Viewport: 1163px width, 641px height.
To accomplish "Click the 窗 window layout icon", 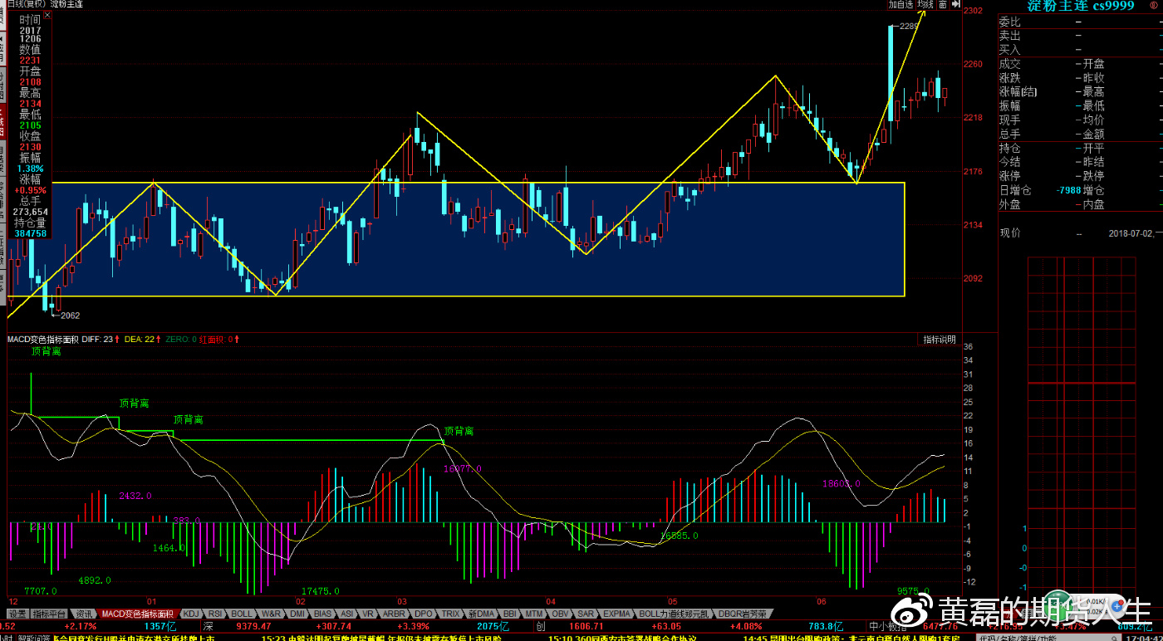I will click(943, 4).
